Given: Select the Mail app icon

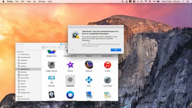Looking at the screenshot, I should tap(89, 95).
